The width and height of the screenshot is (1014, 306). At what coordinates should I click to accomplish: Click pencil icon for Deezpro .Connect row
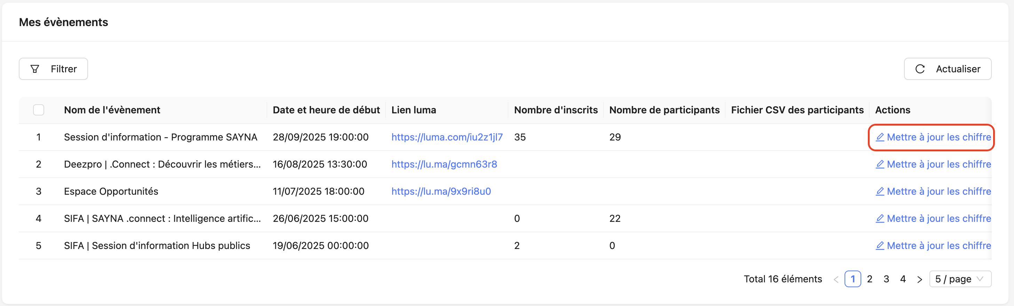tap(880, 164)
